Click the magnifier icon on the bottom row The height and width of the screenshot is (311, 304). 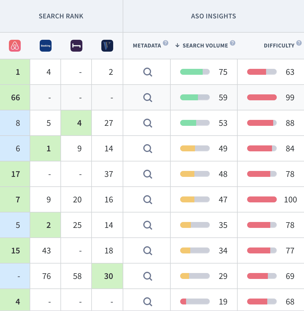pos(147,302)
